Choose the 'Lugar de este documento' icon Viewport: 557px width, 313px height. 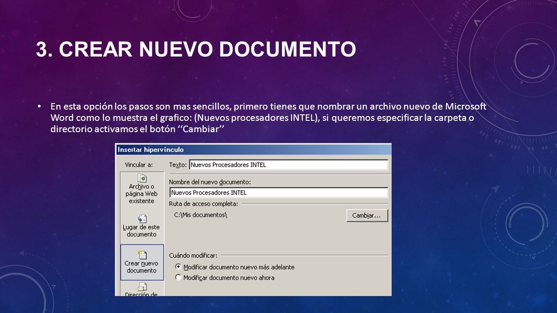pyautogui.click(x=142, y=218)
